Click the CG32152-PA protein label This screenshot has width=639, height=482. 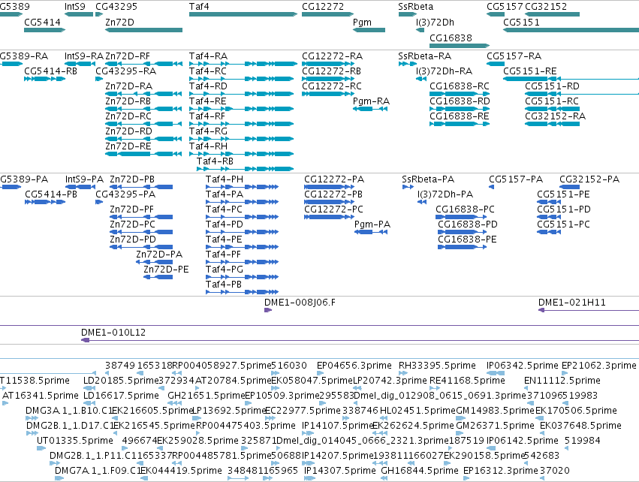(x=589, y=179)
